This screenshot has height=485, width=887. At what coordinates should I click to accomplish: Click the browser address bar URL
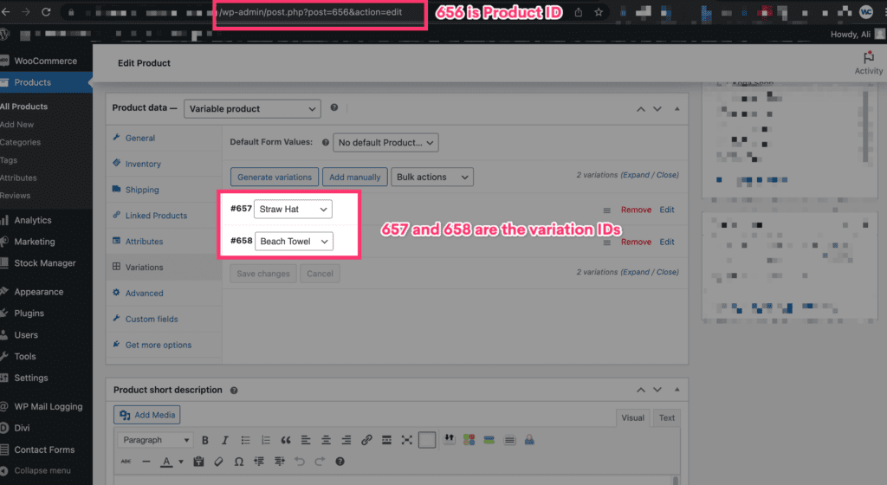point(311,12)
